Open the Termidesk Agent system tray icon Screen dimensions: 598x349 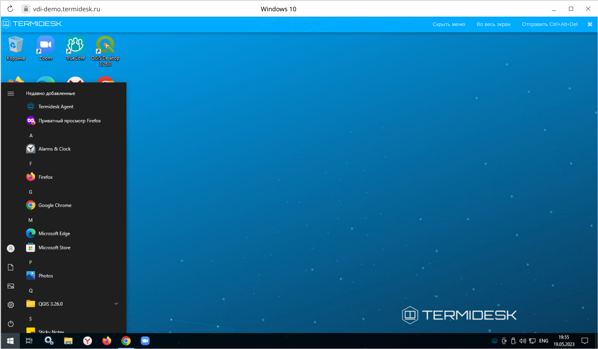pos(494,341)
